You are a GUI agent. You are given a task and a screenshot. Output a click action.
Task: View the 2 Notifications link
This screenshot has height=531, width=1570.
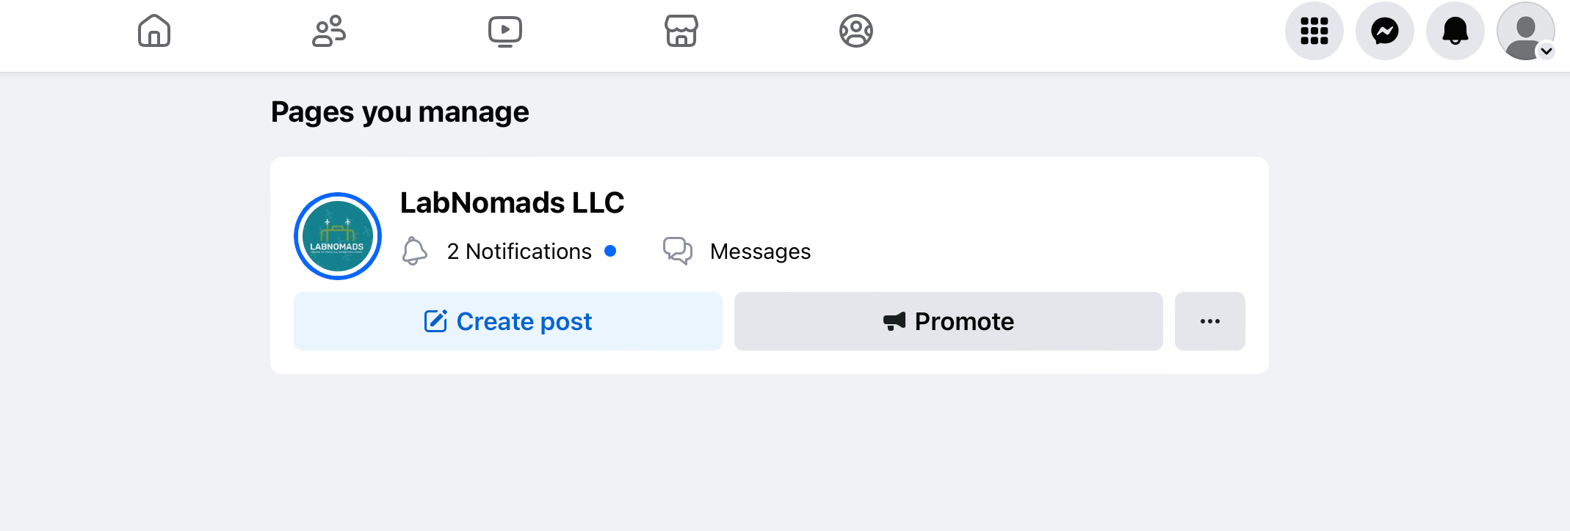[519, 252]
